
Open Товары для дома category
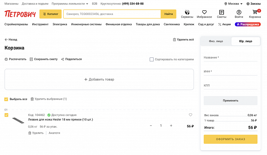[148, 24]
